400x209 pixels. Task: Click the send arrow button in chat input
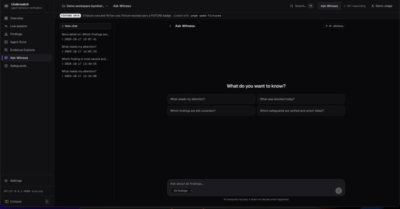[338, 191]
